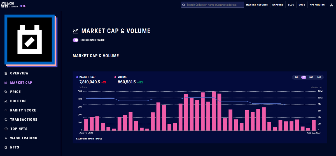The width and height of the screenshot is (336, 156).
Task: Click the NFTs image icon
Action: pos(6,147)
